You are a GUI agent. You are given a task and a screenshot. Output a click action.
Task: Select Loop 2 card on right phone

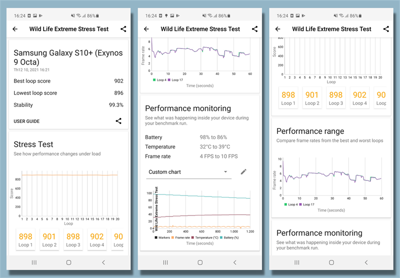point(312,97)
